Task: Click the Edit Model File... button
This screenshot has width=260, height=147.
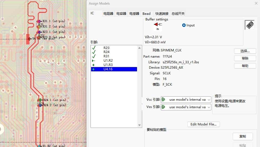Action: (x=204, y=124)
